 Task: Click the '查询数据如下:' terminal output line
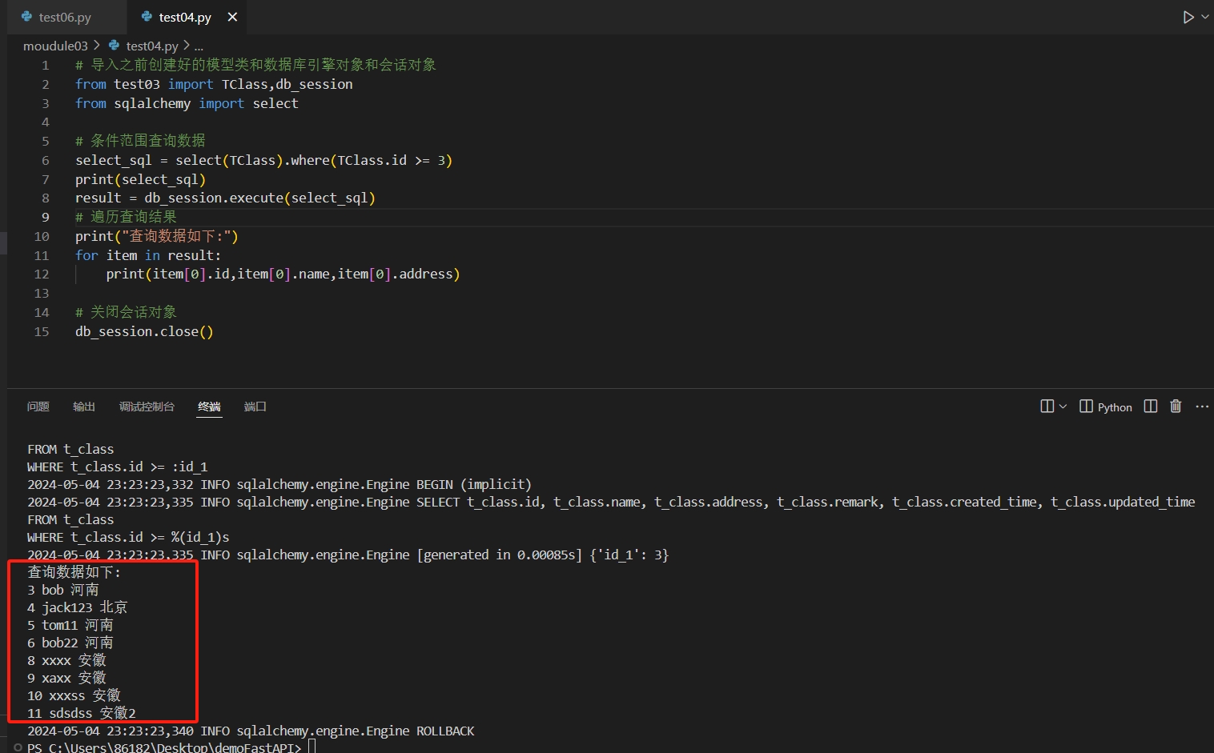pos(74,572)
